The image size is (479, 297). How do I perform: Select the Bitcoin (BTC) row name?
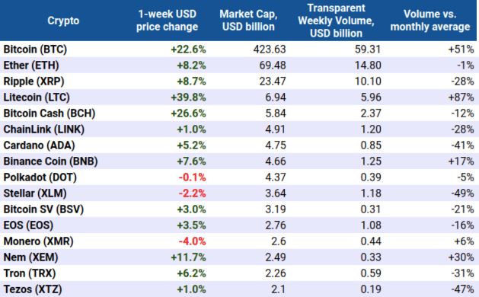tap(35, 49)
